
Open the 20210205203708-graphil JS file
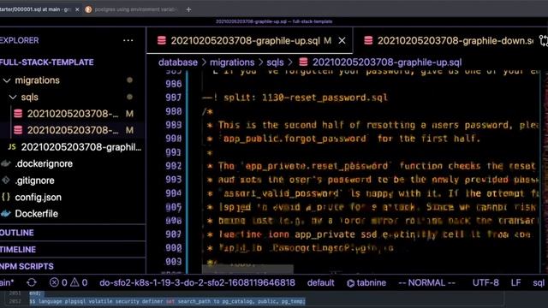click(x=81, y=147)
